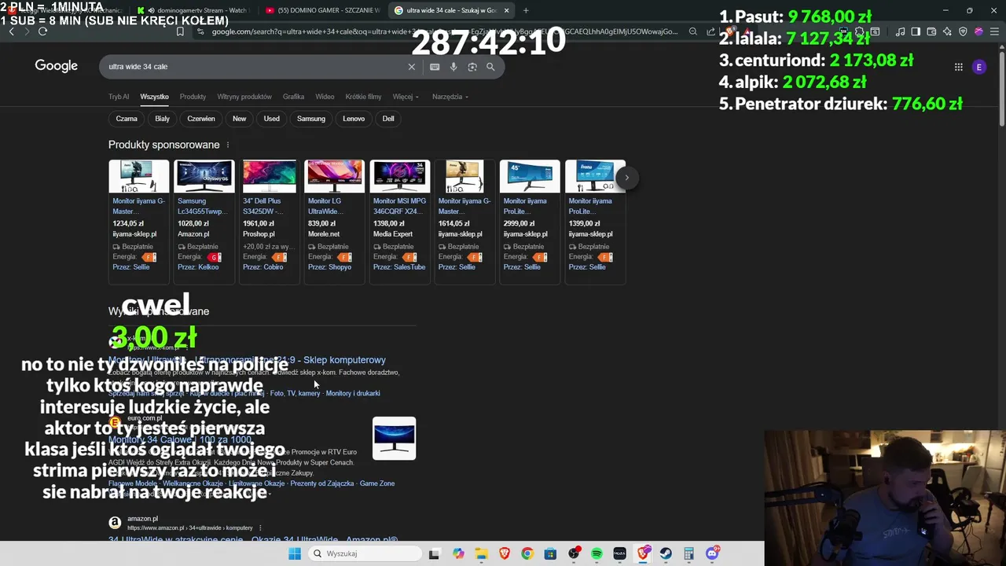Open Brave VPN shield toolbar icon
Image resolution: width=1006 pixels, height=566 pixels.
coord(963,31)
